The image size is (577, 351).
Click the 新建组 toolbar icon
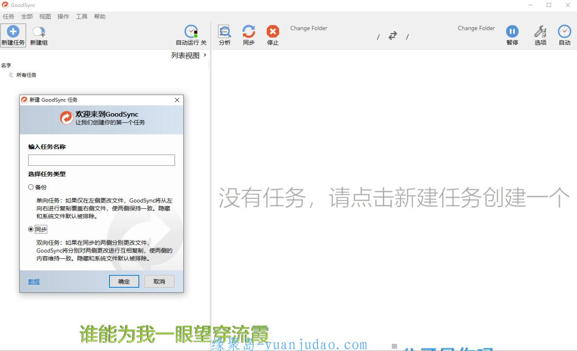tap(39, 32)
